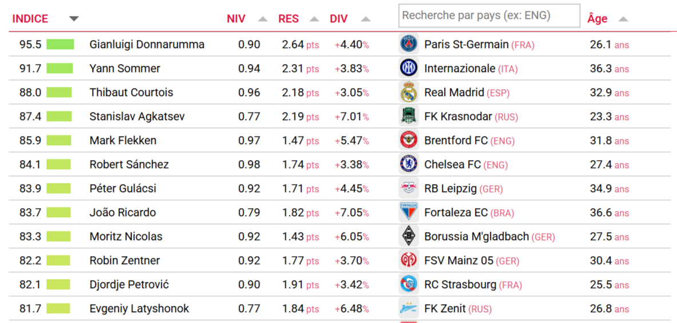Click the RB Leipzig logo

pyautogui.click(x=409, y=189)
